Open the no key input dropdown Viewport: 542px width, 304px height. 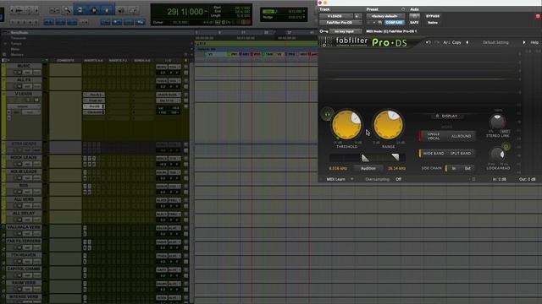click(x=345, y=31)
